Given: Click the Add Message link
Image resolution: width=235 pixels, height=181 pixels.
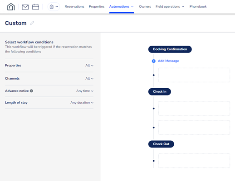Looking at the screenshot, I should (x=168, y=61).
